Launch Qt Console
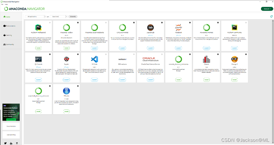Screen dimensions: 274x145 [x=38, y=80]
